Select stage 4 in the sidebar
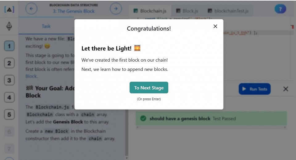296x160 pixels. (9, 97)
